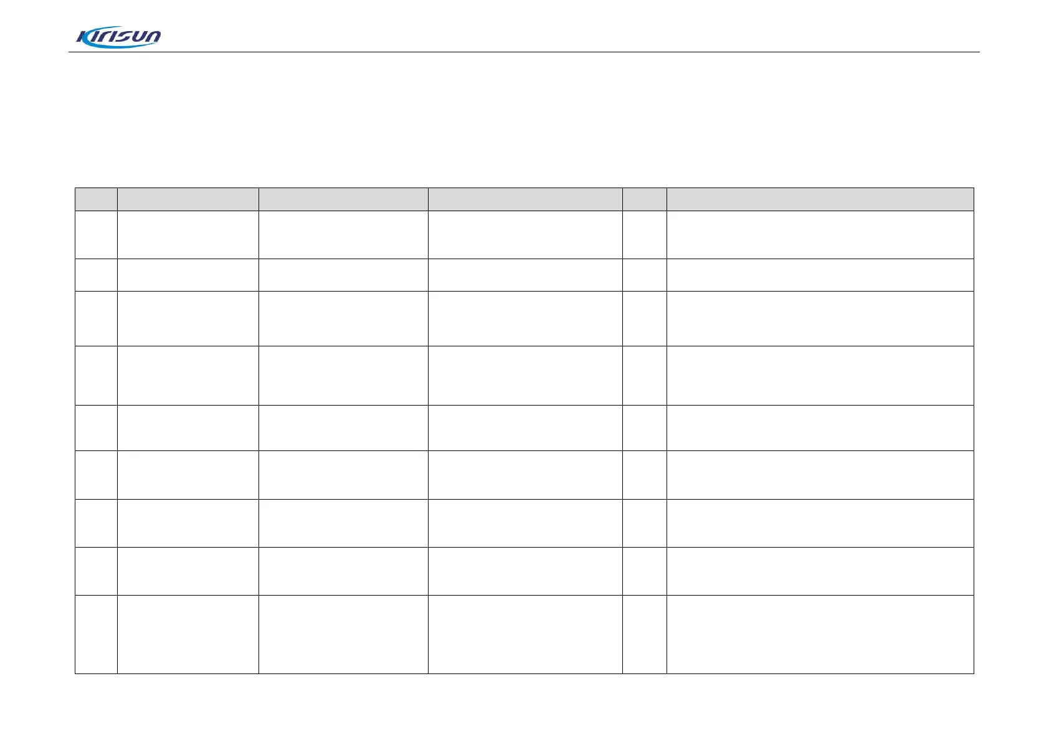The height and width of the screenshot is (742, 1049).
Task: Click the seventh body row's third column cell
Action: 343,523
